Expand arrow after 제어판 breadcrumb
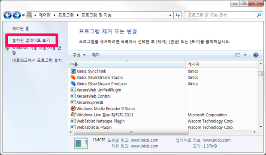 pyautogui.click(x=54, y=15)
